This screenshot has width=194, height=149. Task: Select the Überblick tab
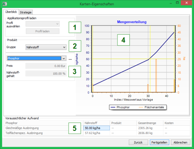pyautogui.click(x=11, y=12)
